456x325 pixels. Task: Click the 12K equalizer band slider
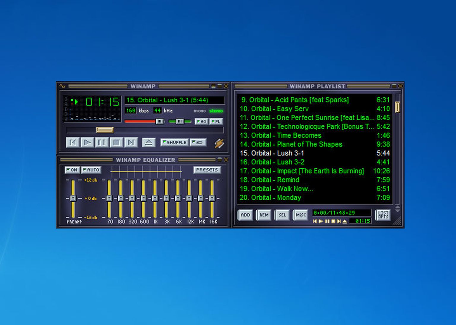tap(189, 198)
